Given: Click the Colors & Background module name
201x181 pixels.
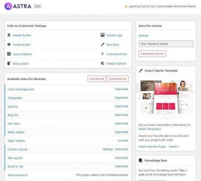Looking at the screenshot, I should [x=21, y=89].
